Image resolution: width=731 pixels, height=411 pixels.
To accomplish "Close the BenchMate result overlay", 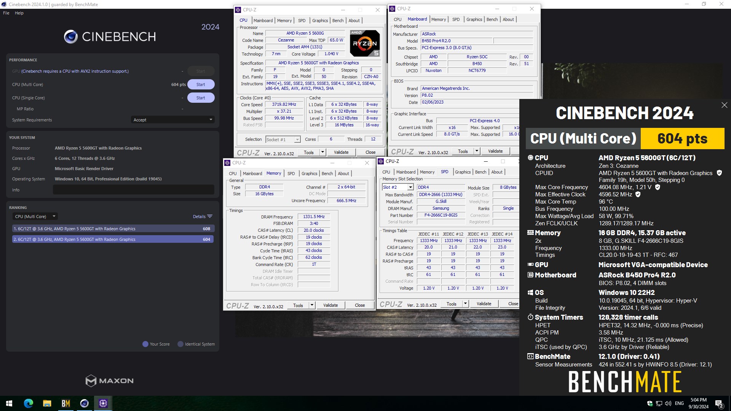I will [x=724, y=105].
